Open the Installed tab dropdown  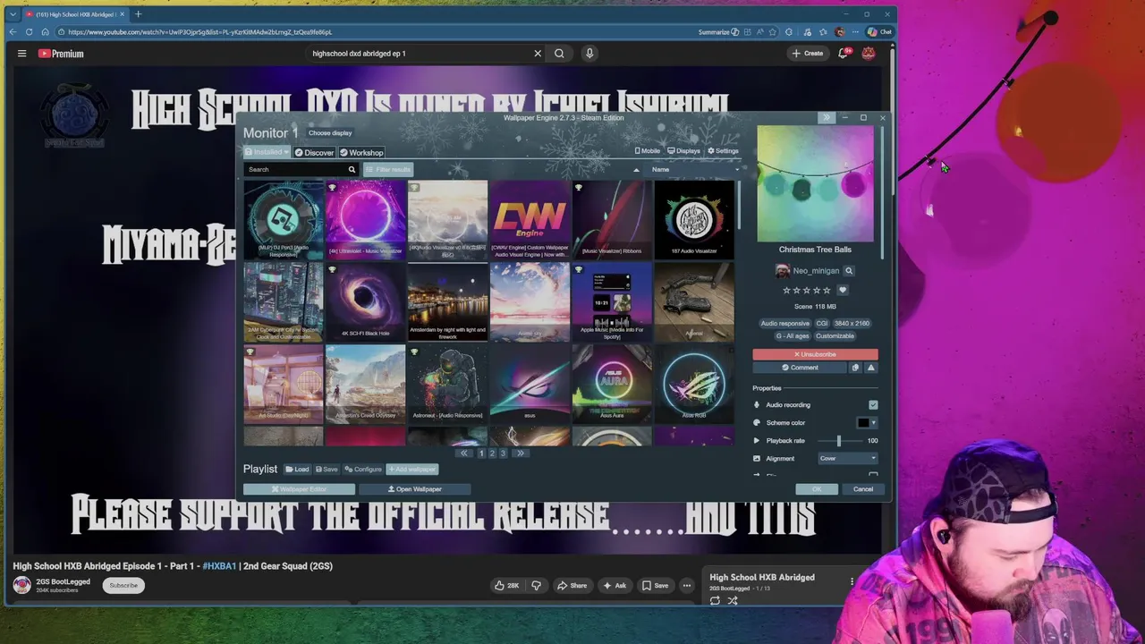267,152
